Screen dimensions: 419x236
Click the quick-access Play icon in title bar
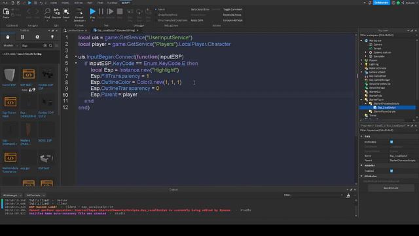pyautogui.click(x=29, y=3)
